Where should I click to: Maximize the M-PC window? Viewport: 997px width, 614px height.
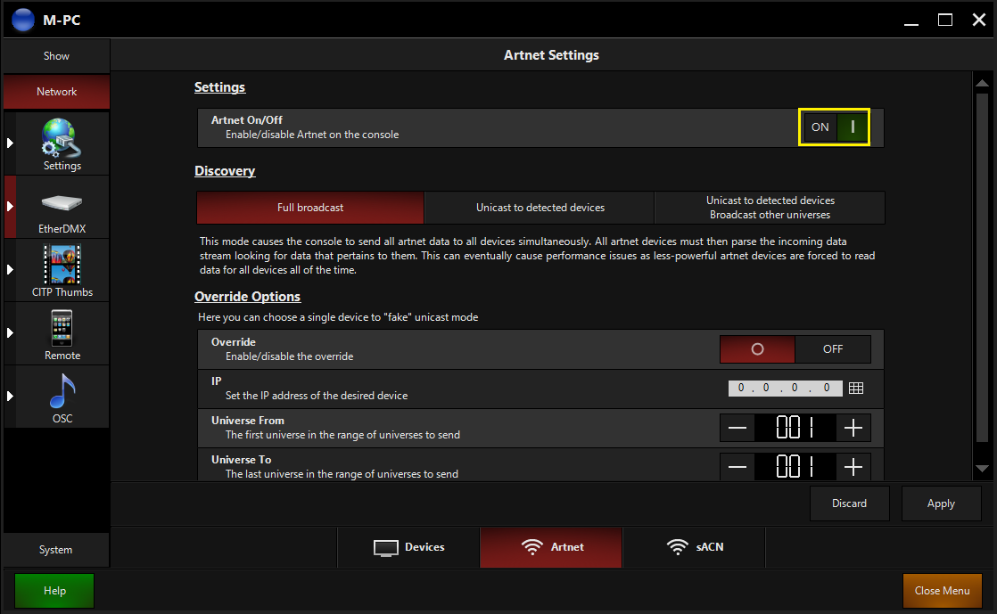pyautogui.click(x=945, y=20)
